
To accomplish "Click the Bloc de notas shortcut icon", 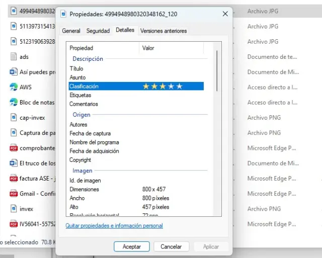I will tap(14, 102).
